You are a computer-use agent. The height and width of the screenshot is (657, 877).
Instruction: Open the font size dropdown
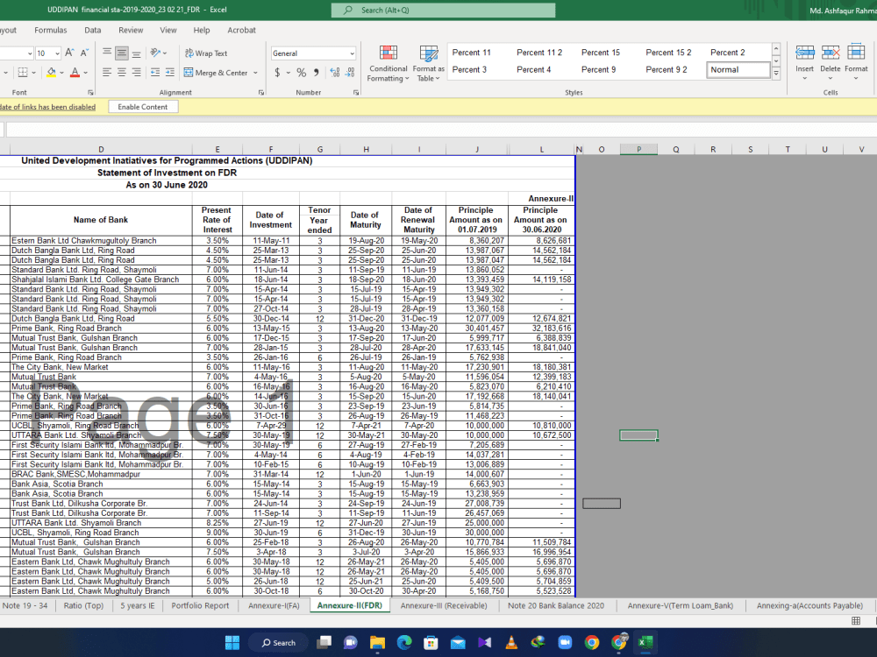click(x=58, y=52)
